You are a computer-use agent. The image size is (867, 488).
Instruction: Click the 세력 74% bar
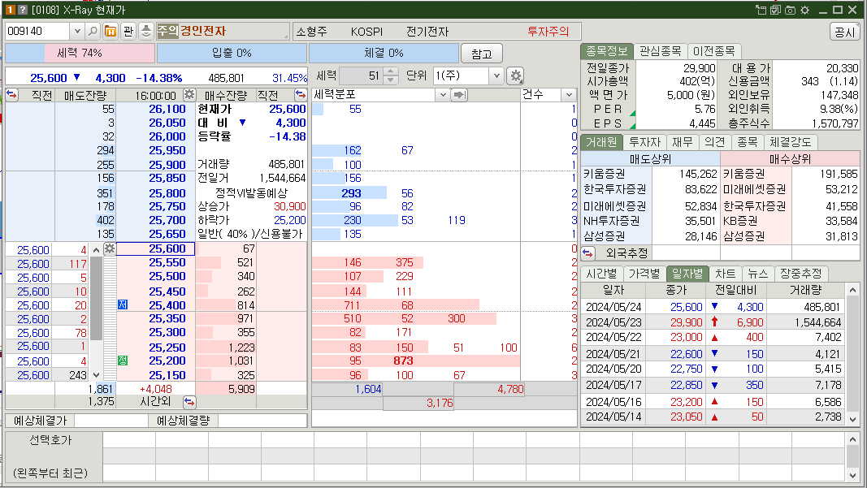80,53
